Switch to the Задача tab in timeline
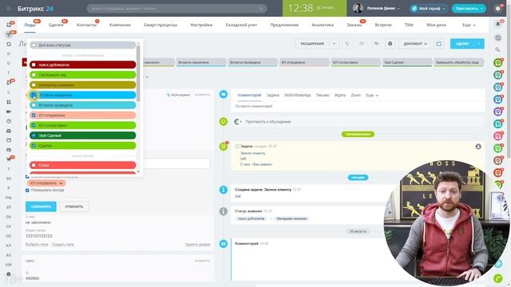511x287 pixels. point(273,96)
